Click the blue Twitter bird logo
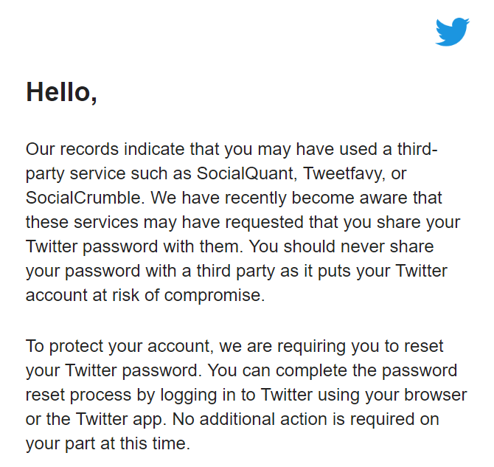Screen dimensions: 494x467 click(452, 32)
